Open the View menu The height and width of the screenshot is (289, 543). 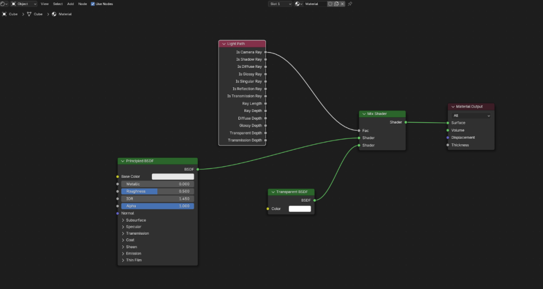45,4
